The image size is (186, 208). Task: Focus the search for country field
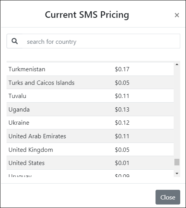pyautogui.click(x=101, y=41)
